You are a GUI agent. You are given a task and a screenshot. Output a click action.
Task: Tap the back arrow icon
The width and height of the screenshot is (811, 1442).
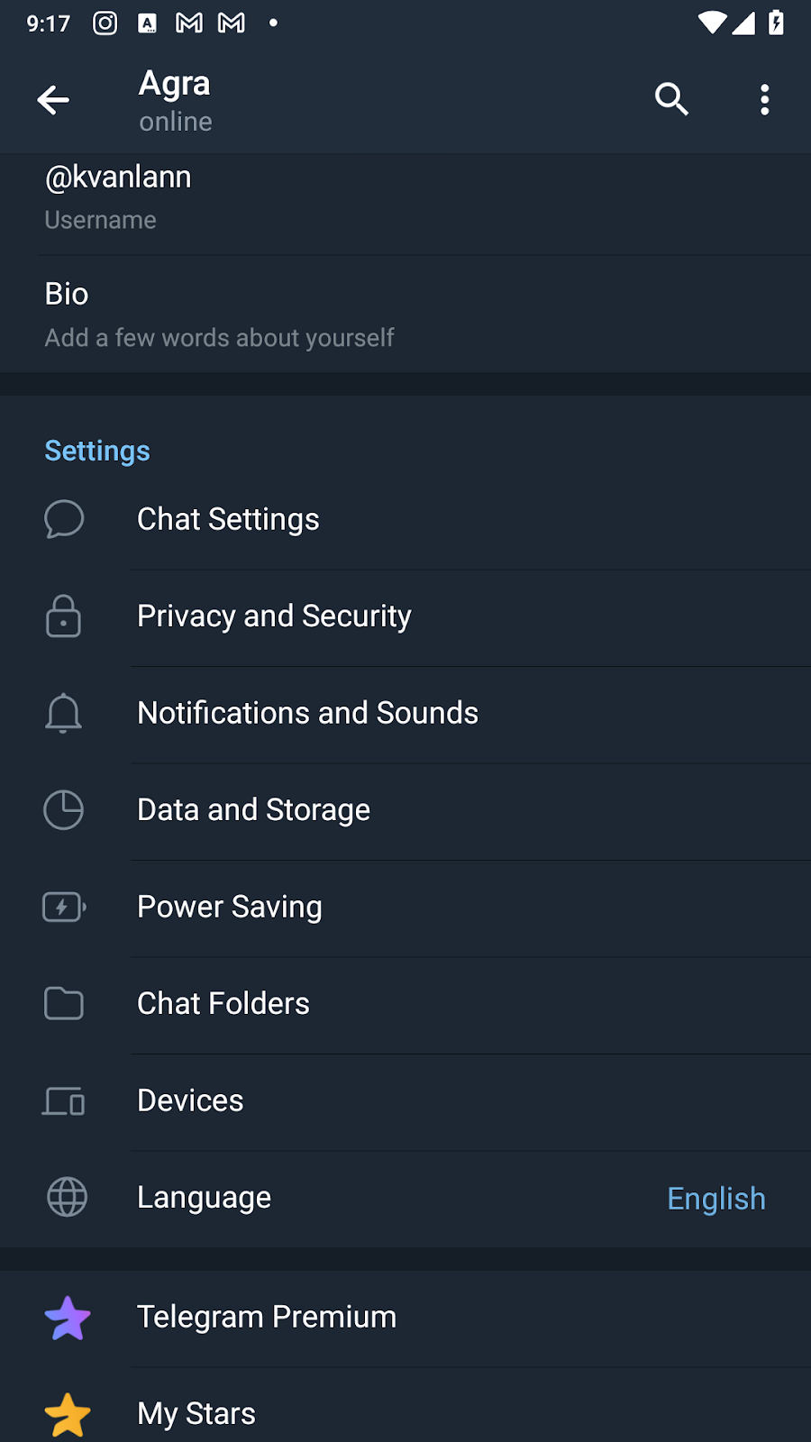coord(53,99)
